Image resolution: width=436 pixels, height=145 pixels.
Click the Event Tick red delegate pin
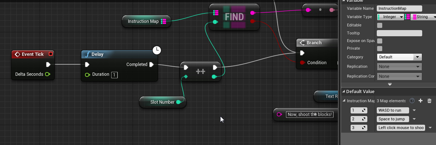point(51,54)
